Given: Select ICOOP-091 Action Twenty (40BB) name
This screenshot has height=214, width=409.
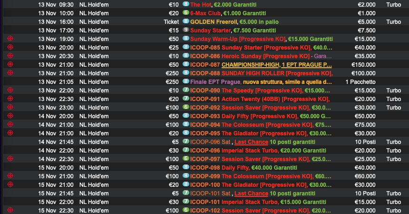Looking at the screenshot, I should point(260,99).
